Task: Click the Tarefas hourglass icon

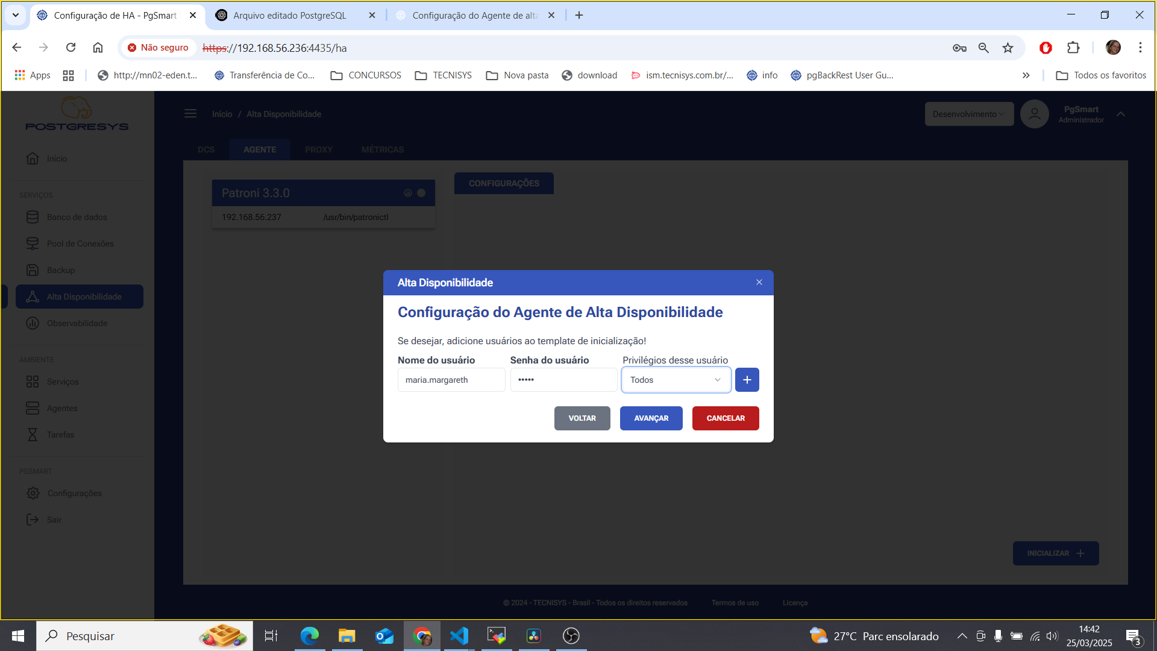Action: 33,435
